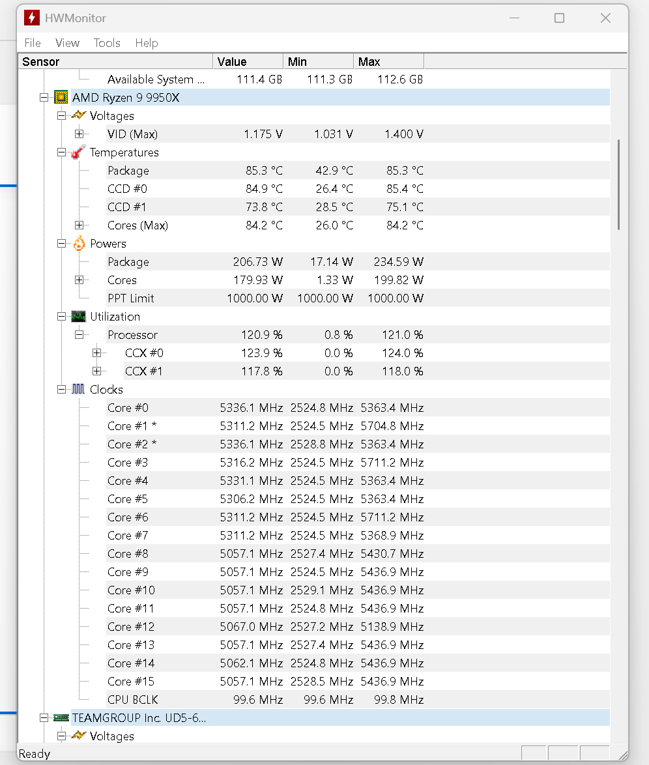Click the Voltages lightning icon under Ryzen
The width and height of the screenshot is (649, 765).
tap(79, 115)
